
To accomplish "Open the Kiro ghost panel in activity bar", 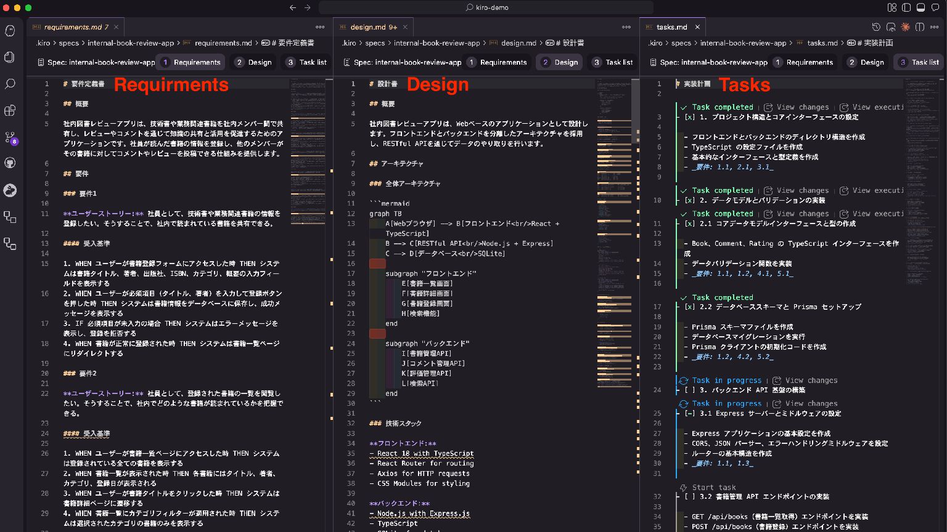I will 10,31.
